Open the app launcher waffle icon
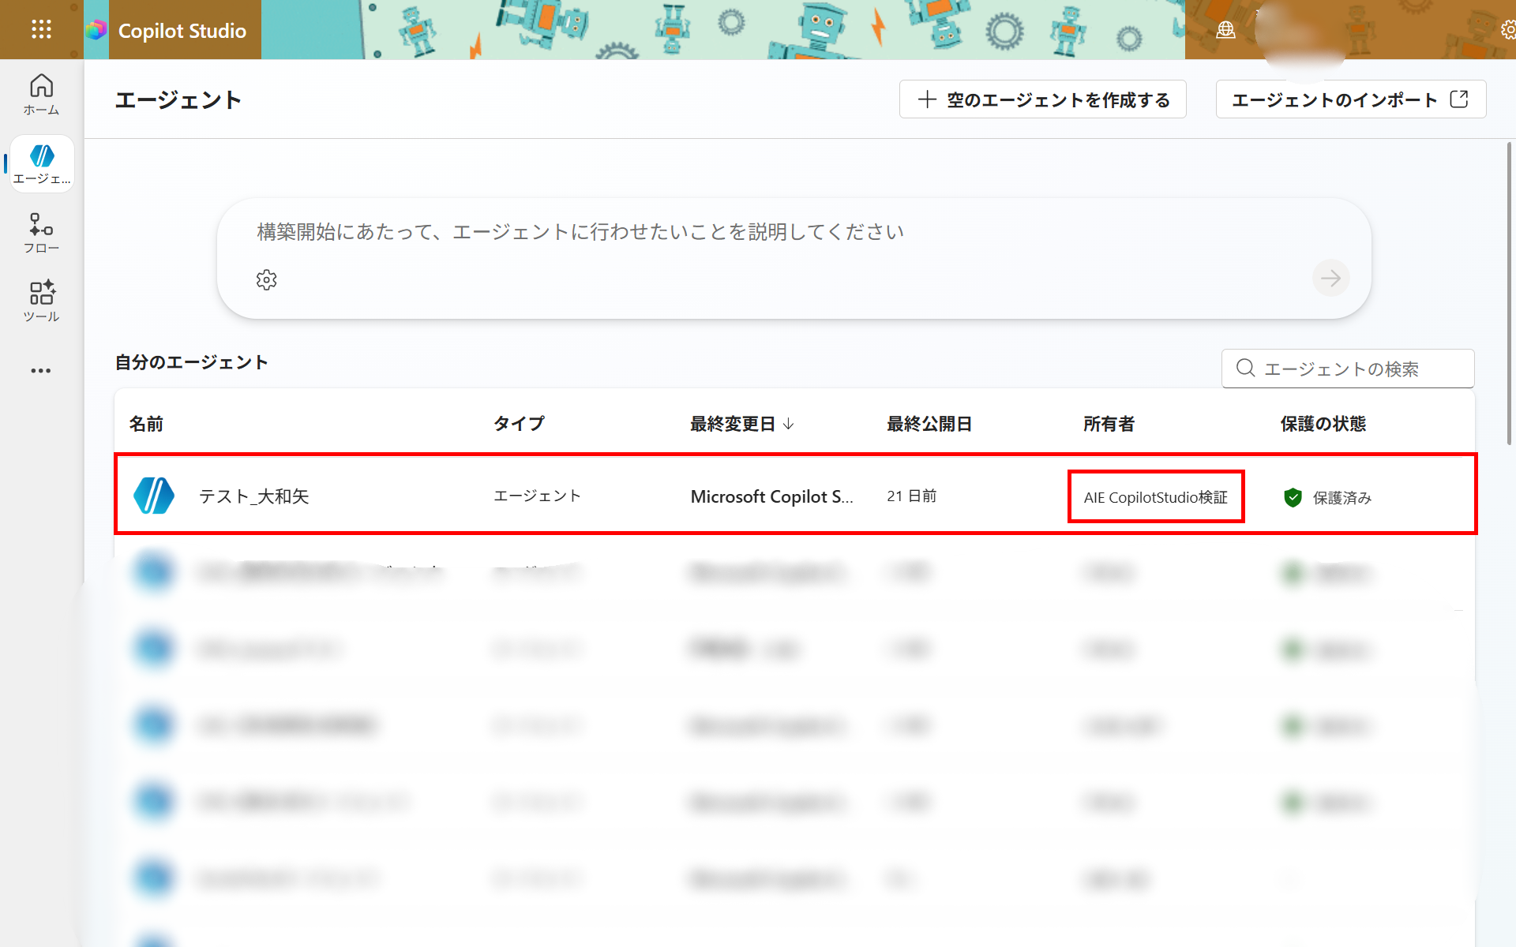1516x947 pixels. (x=41, y=30)
